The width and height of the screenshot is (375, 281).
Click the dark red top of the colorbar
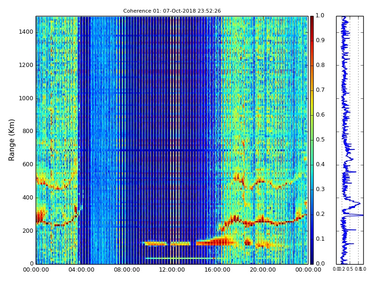tap(312, 19)
